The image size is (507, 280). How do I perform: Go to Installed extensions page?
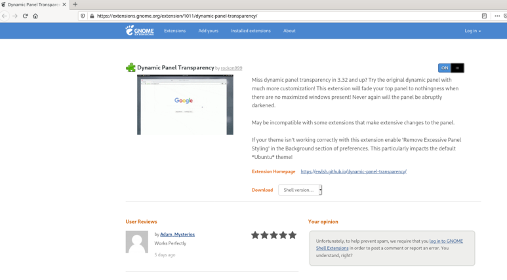click(x=251, y=31)
